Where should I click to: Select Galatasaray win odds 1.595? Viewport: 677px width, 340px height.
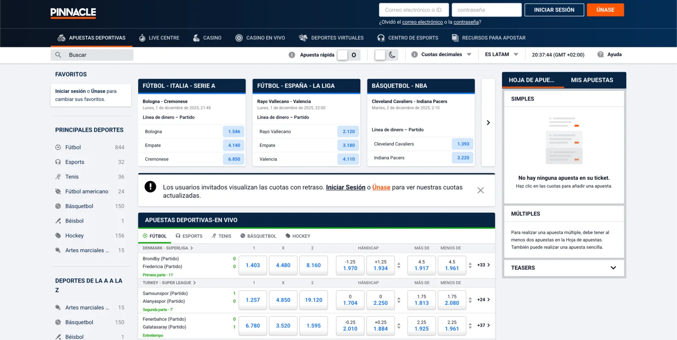tap(314, 326)
